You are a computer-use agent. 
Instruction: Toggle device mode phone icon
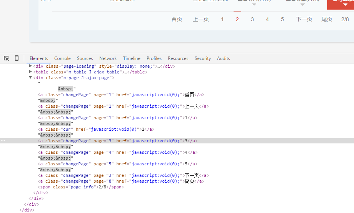pyautogui.click(x=17, y=58)
